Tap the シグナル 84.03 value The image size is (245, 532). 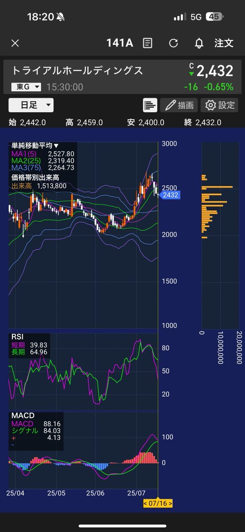pos(52,430)
